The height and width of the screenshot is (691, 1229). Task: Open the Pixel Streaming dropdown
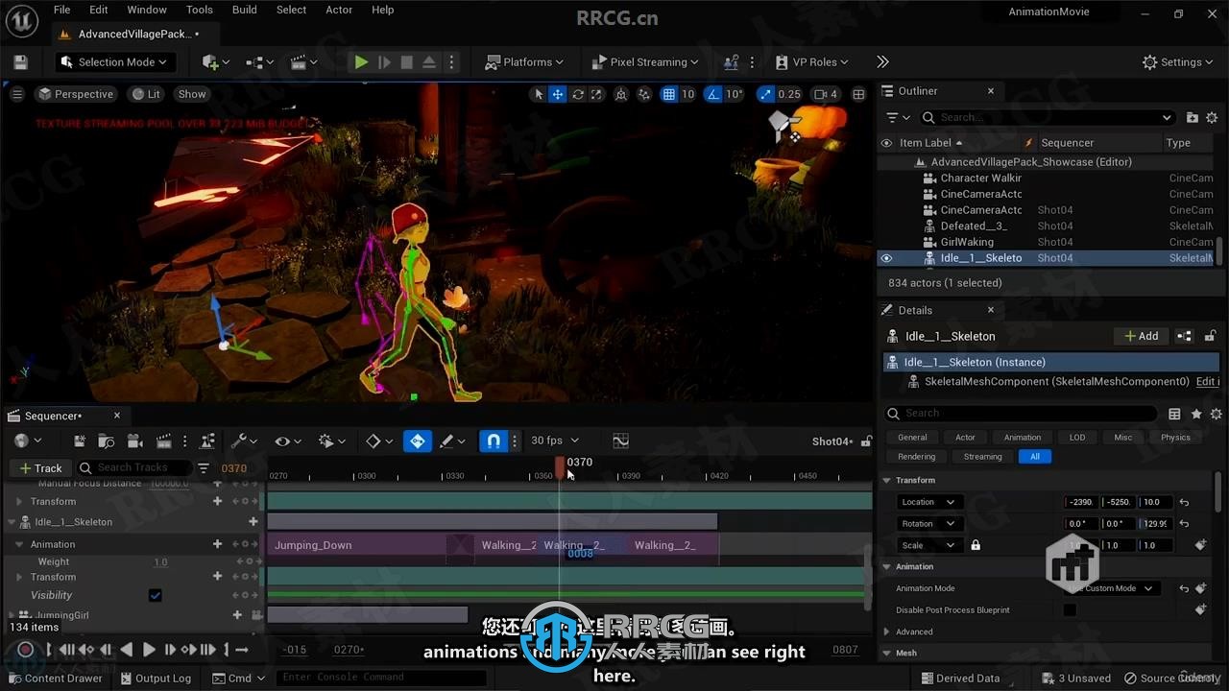coord(646,62)
